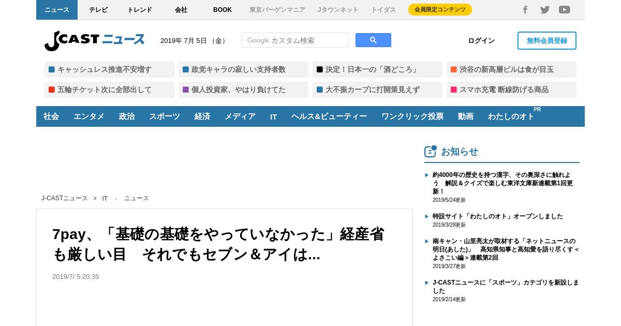
Task: Click the ニュース tab in the top bar
Action: point(57,10)
